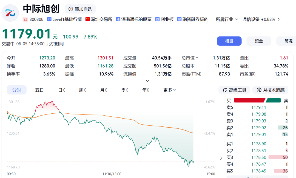This screenshot has height=178, width=296.
Task: Click the 创业板 tag icon
Action: 157,19
